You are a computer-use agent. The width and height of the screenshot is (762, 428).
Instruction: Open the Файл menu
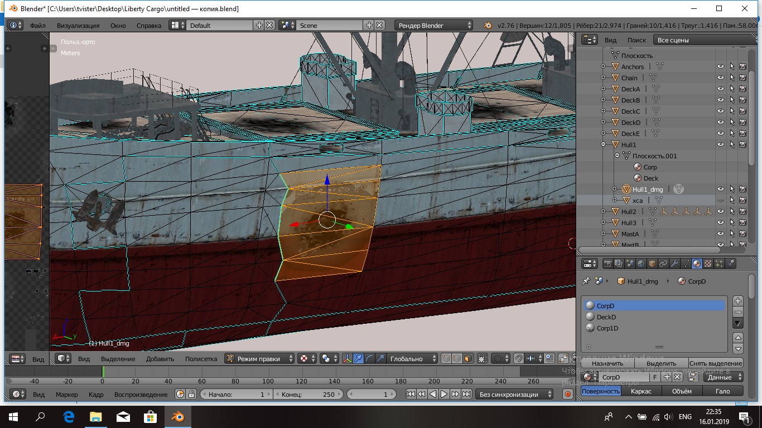pos(38,26)
